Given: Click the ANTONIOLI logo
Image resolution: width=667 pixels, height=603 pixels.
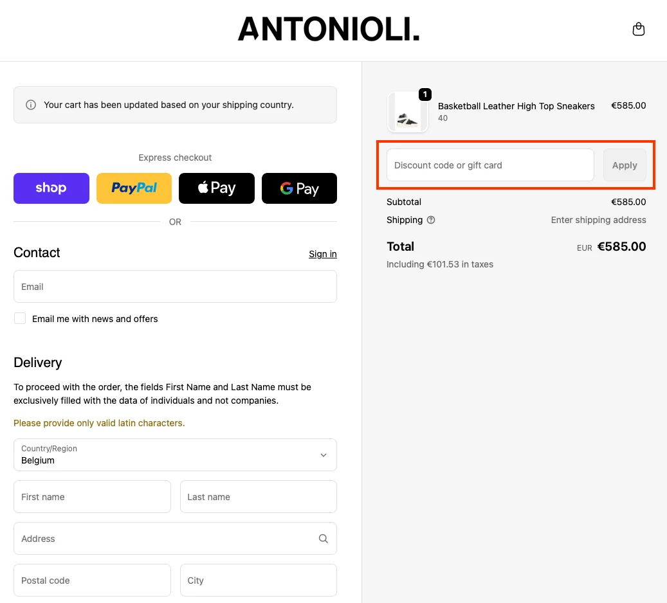Looking at the screenshot, I should (x=328, y=30).
